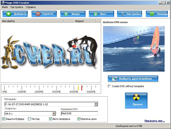Click the Показать лог link
171x129 pixels.
(x=155, y=121)
